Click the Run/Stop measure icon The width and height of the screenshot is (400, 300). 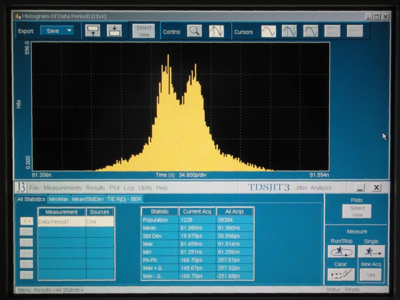pyautogui.click(x=341, y=252)
